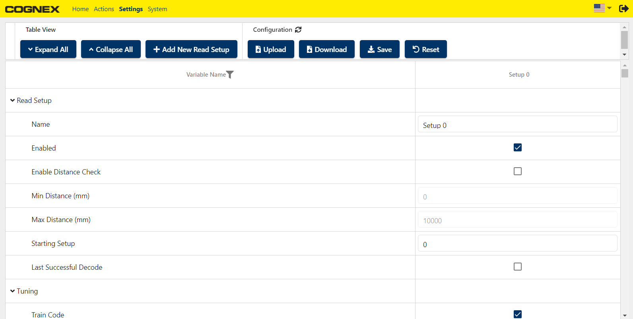Toggle the Last Successful Decode checkbox

point(517,267)
